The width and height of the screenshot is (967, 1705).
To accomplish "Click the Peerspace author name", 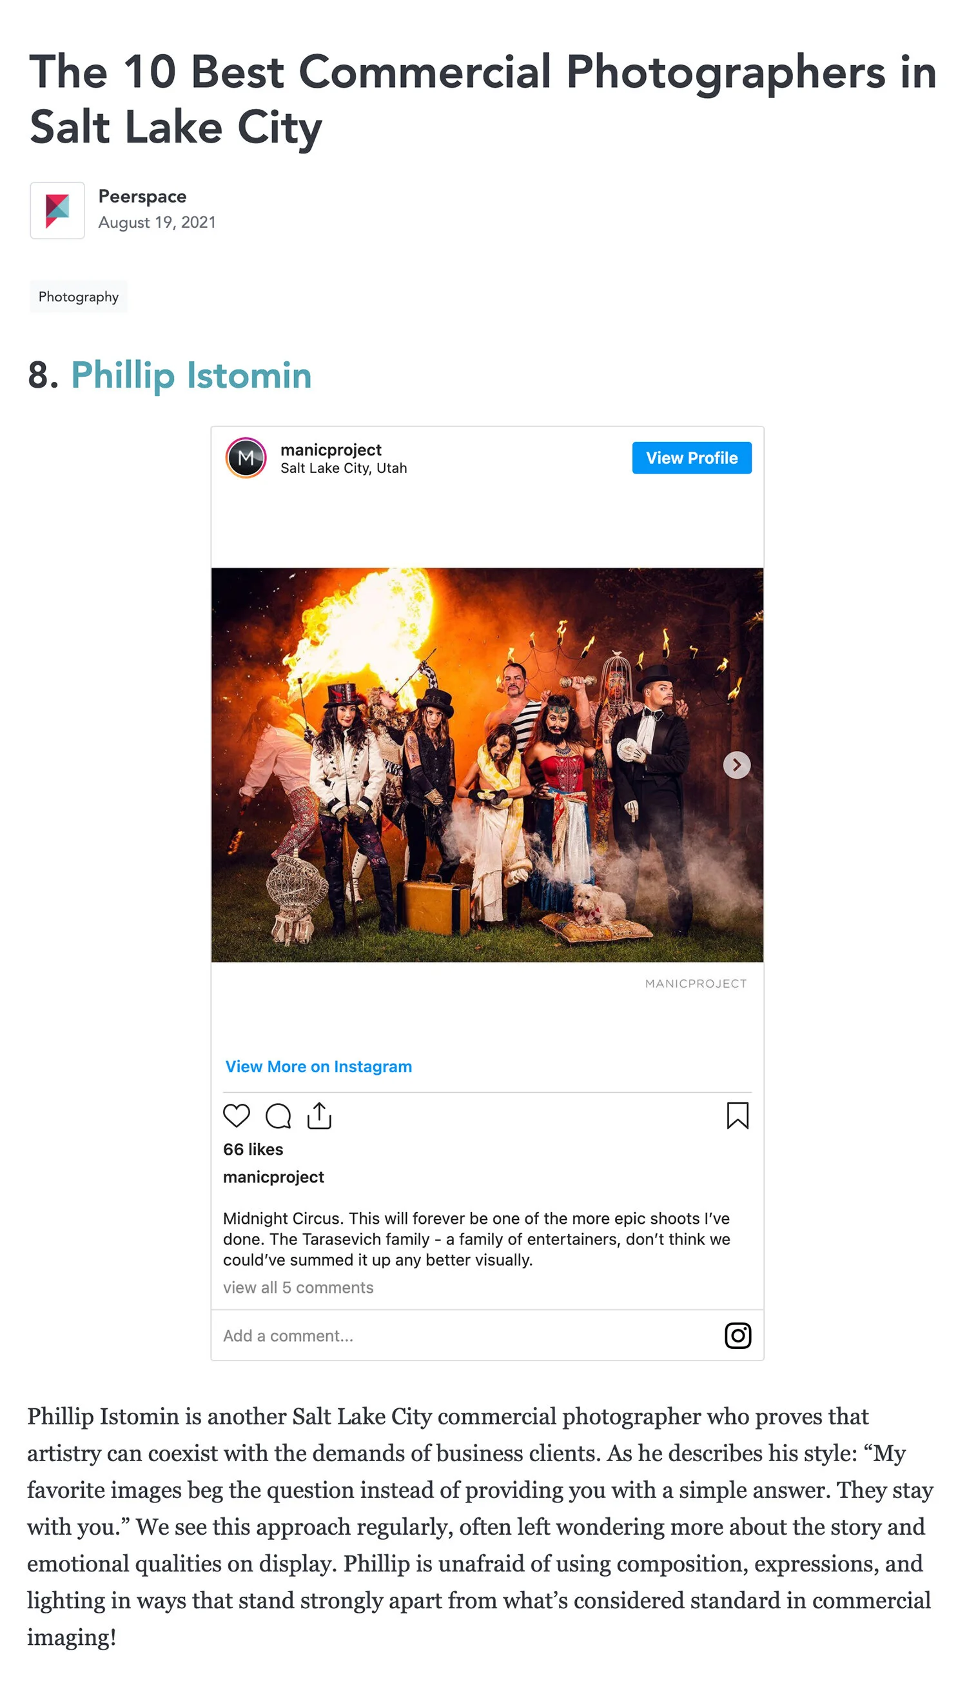I will 142,197.
